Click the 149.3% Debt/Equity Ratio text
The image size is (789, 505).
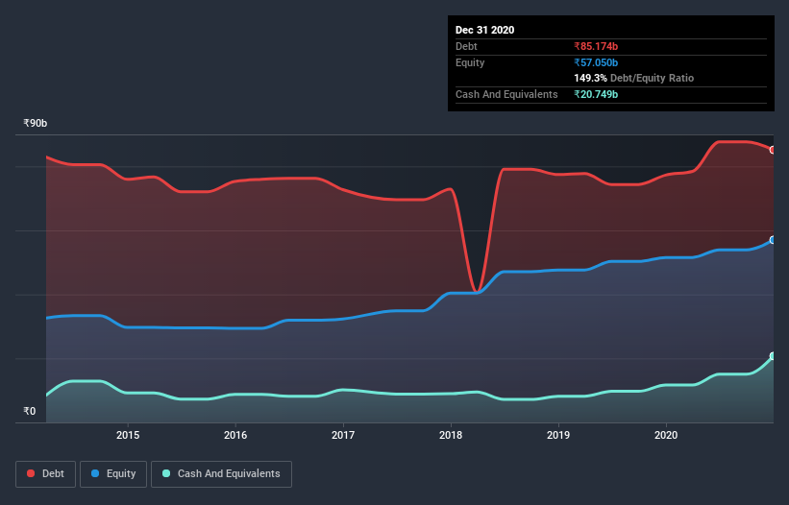[x=633, y=79]
